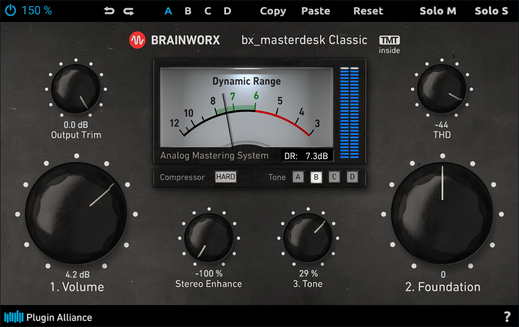
Task: Choose Tone preset A
Action: (x=298, y=177)
